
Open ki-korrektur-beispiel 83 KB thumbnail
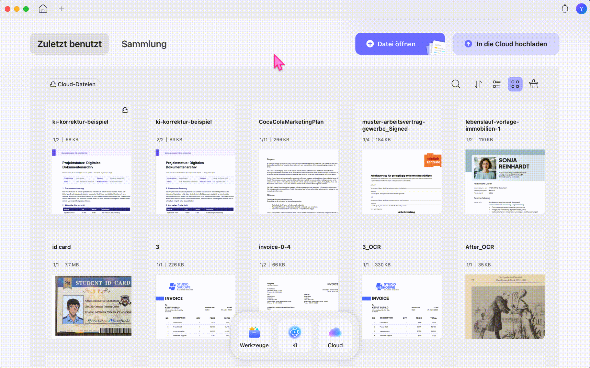coord(195,181)
